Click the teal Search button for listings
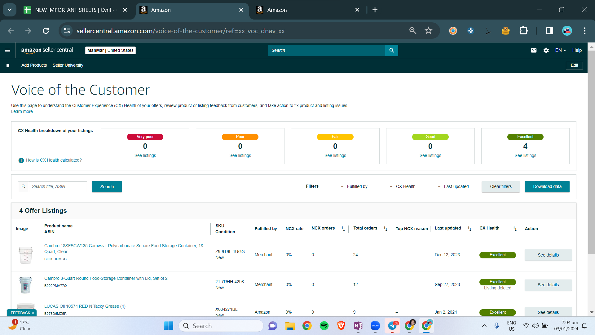The image size is (595, 335). click(107, 187)
